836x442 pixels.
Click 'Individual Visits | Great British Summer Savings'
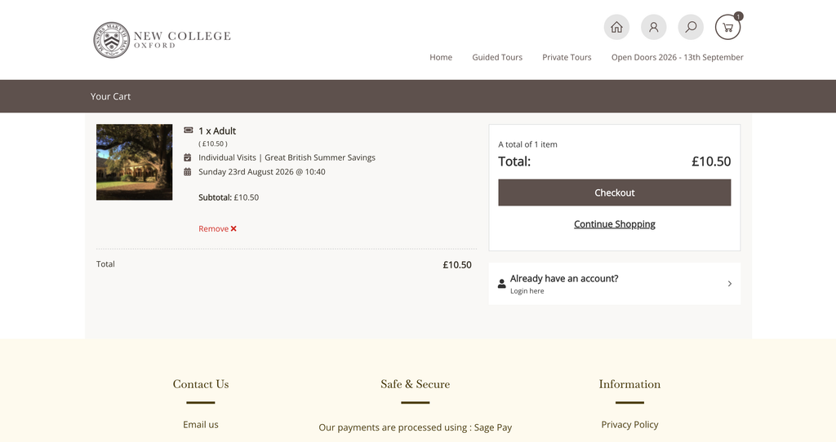click(x=287, y=157)
